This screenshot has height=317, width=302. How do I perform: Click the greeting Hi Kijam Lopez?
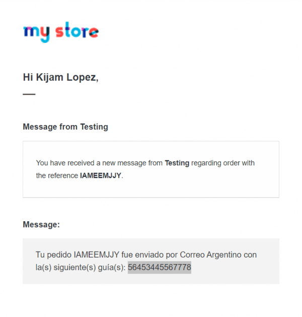coord(60,78)
